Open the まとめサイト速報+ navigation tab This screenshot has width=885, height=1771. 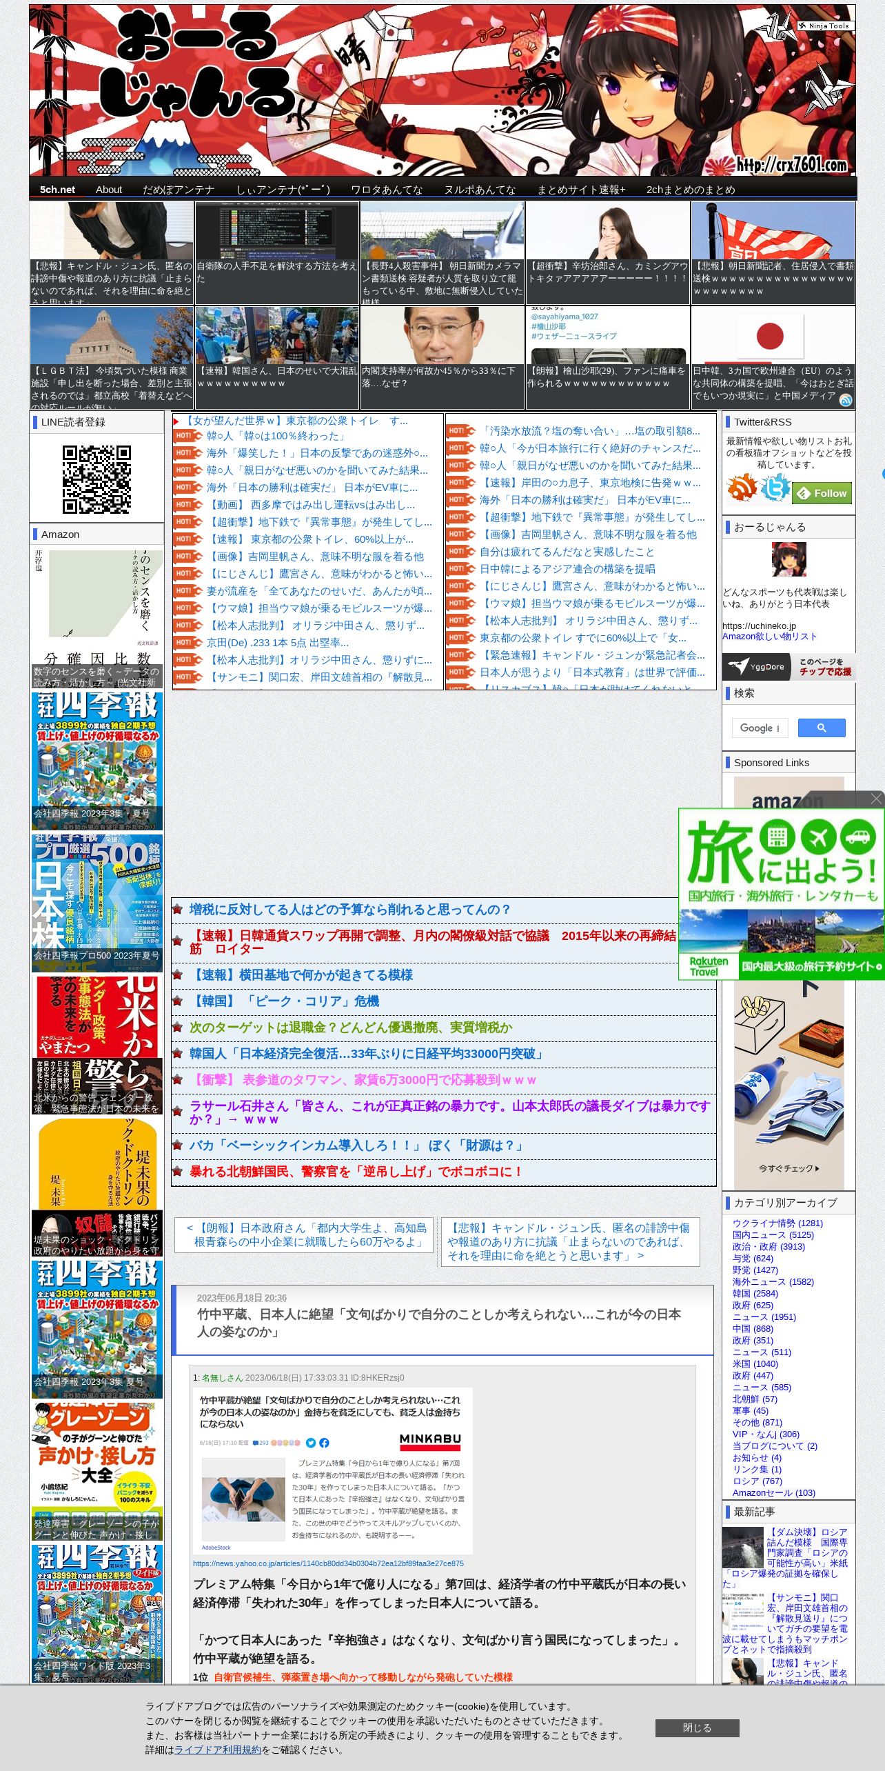point(582,189)
